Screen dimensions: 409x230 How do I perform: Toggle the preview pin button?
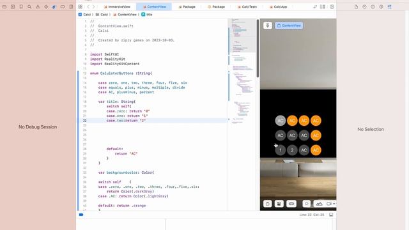pos(267,26)
